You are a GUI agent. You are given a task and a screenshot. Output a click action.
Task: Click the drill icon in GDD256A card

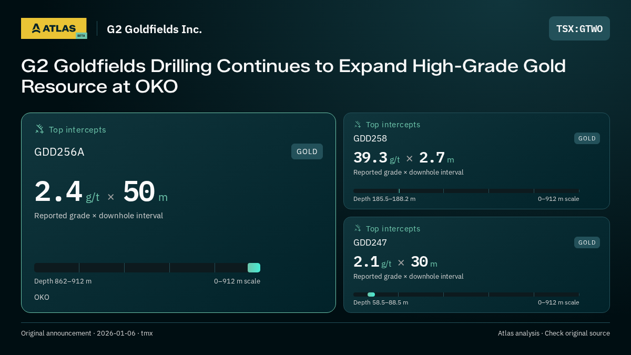[x=39, y=129]
